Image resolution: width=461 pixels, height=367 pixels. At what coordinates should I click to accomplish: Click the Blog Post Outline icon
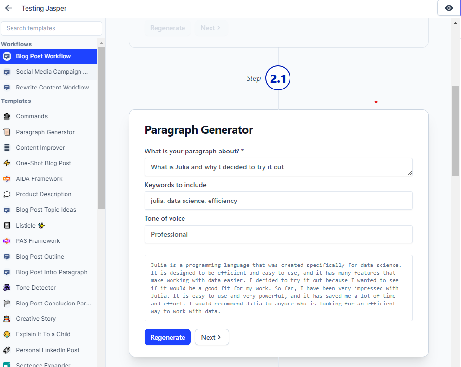pyautogui.click(x=7, y=257)
